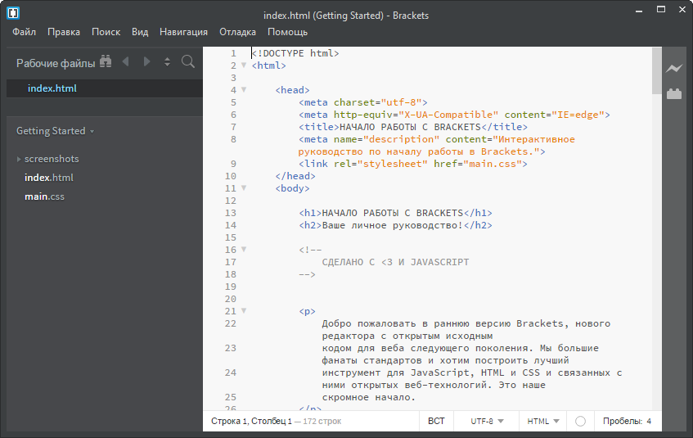693x438 pixels.
Task: Click the Рабочие файлы header label
Action: (x=56, y=63)
